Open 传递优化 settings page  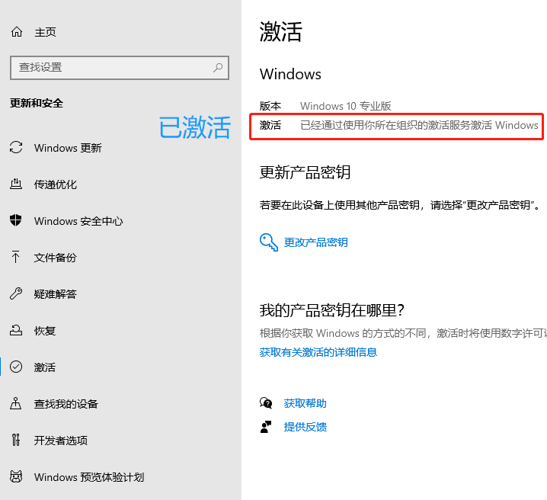56,184
